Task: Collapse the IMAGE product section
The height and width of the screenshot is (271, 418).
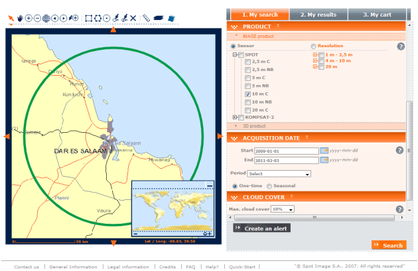Action: [x=316, y=37]
